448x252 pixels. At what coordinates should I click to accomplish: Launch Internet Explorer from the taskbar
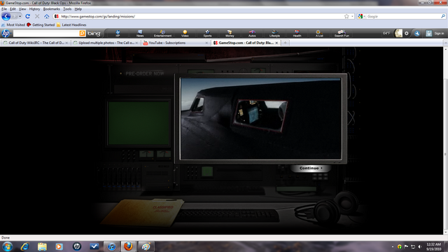[x=25, y=246]
